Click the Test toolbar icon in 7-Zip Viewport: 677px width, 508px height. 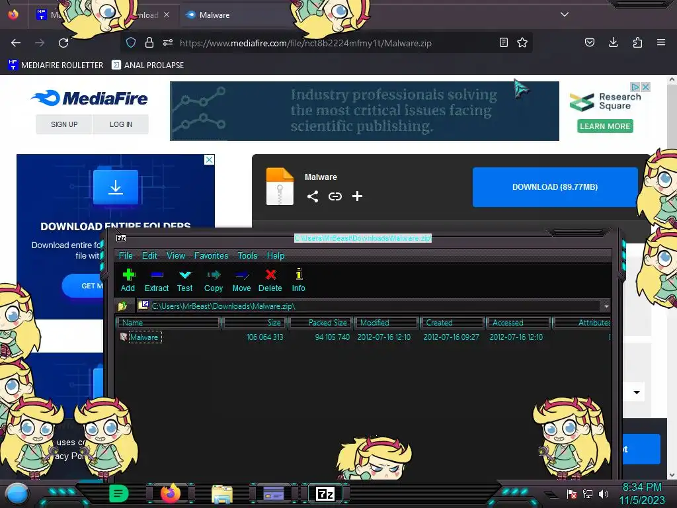(x=185, y=275)
